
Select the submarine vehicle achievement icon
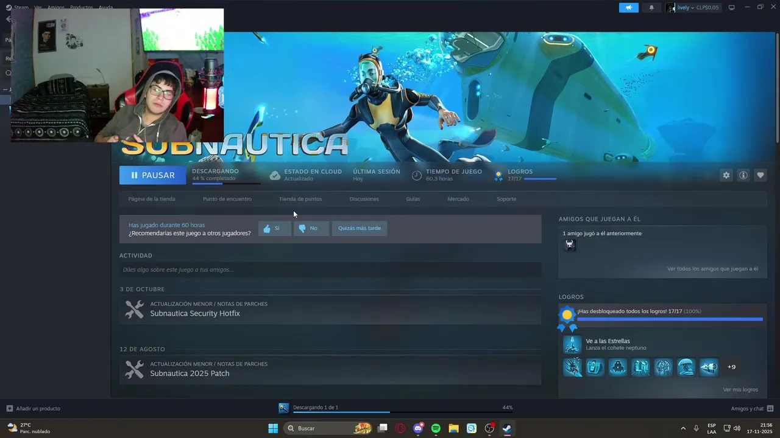[708, 367]
